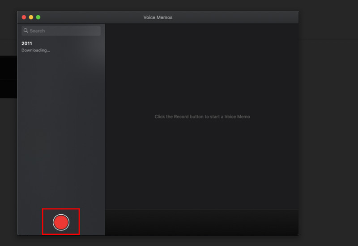The image size is (358, 246).
Task: Close the Voice Memos window
Action: coord(24,17)
